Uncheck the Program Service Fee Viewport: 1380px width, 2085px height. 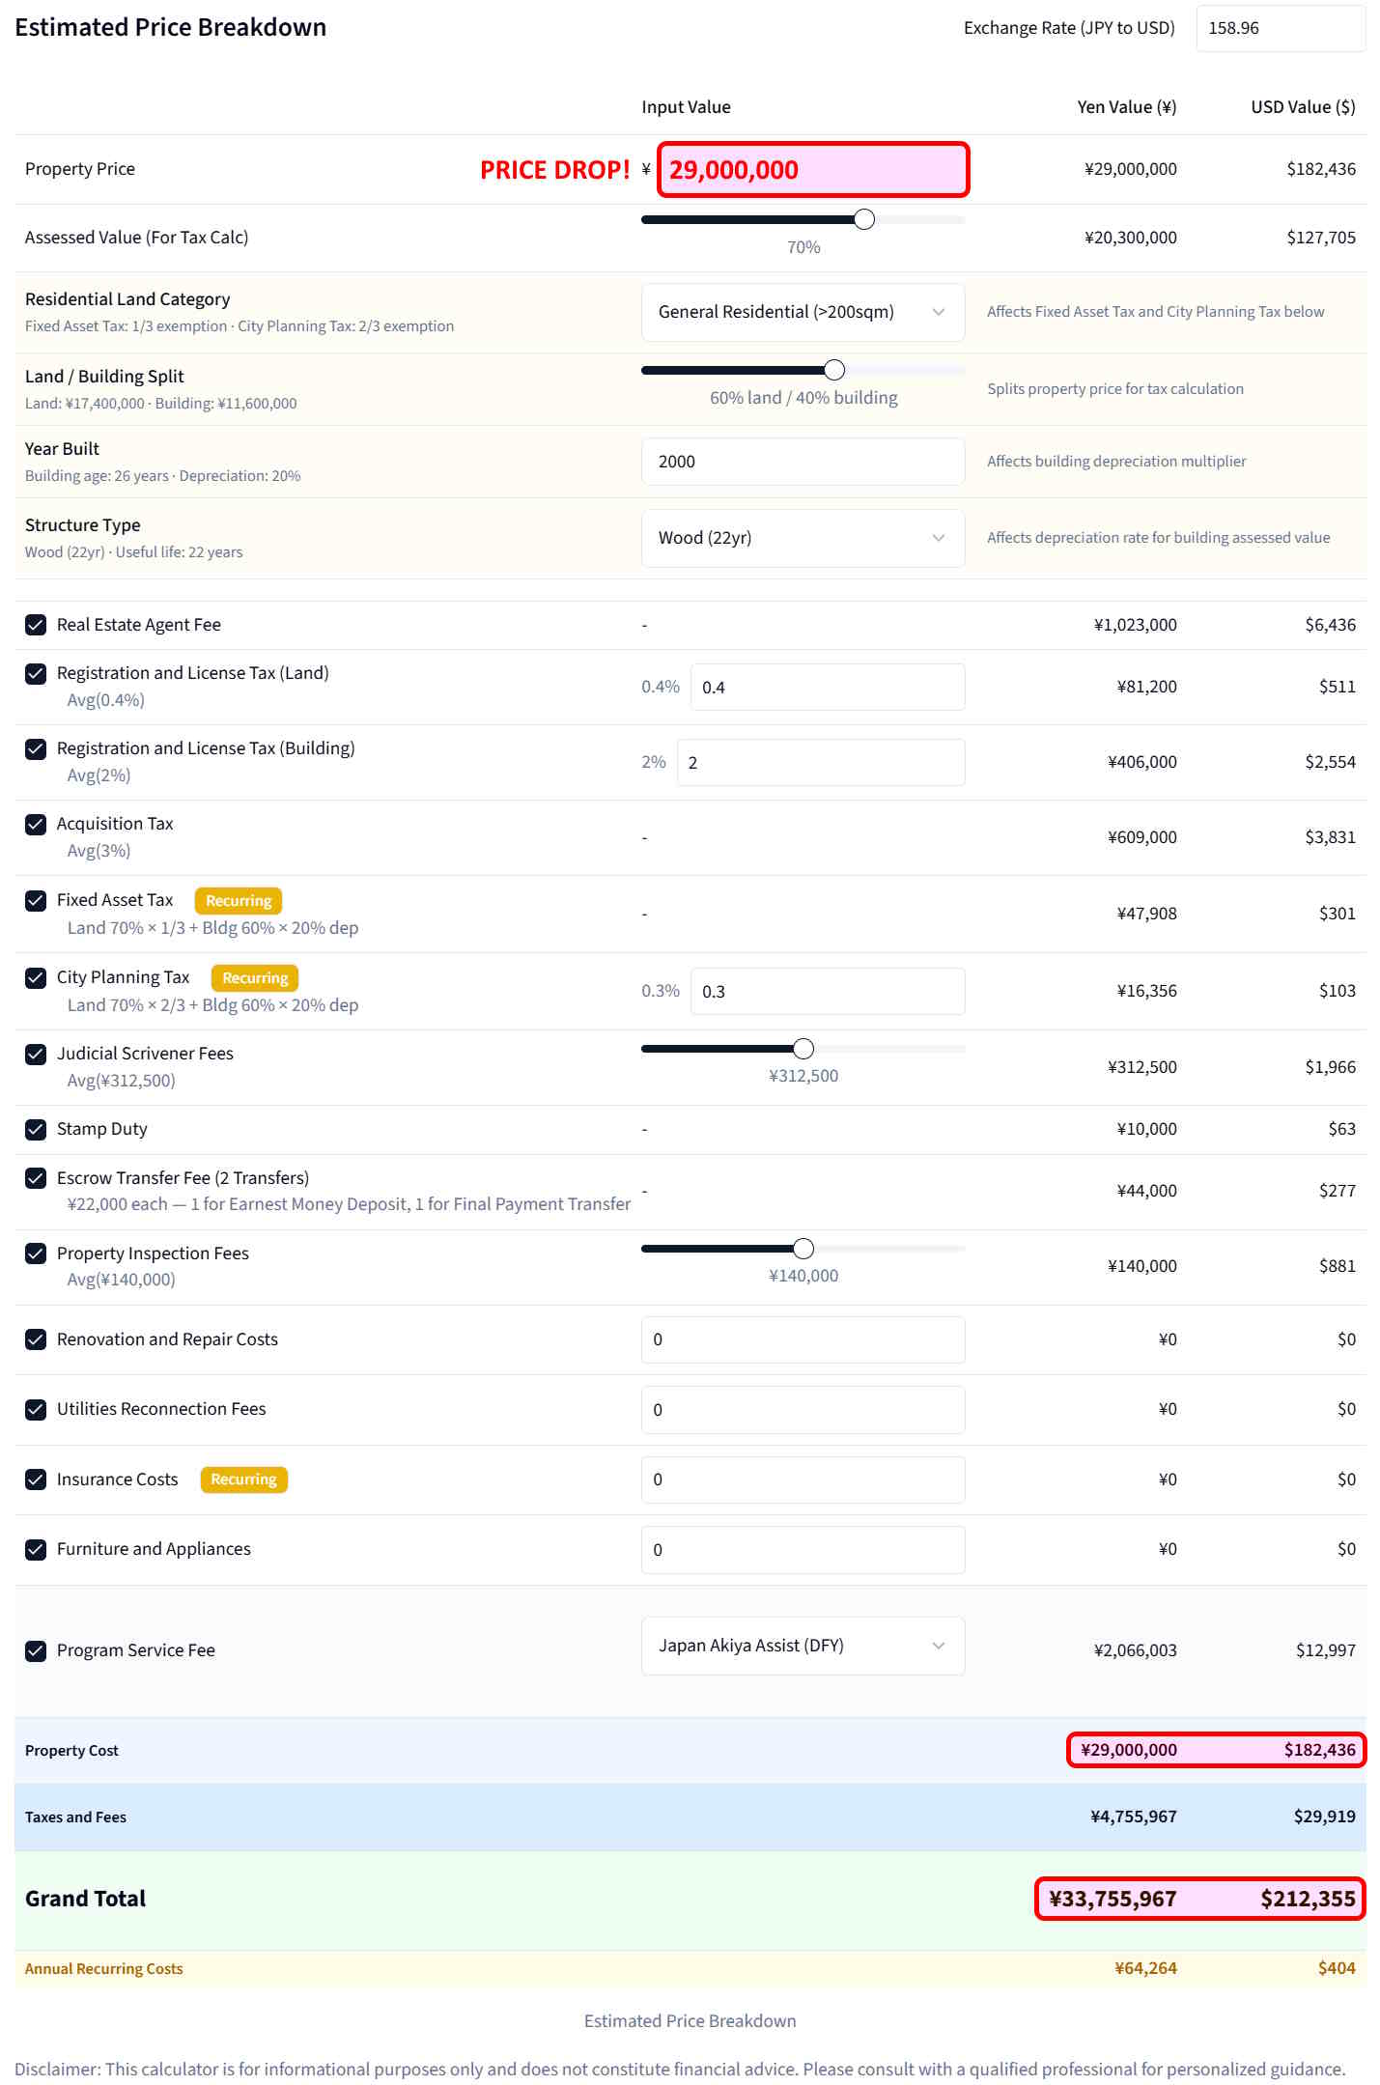36,1650
